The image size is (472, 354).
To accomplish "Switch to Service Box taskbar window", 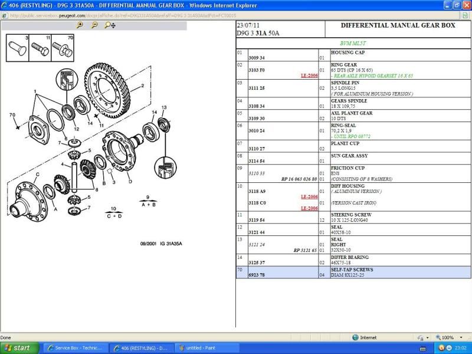I will pyautogui.click(x=76, y=348).
